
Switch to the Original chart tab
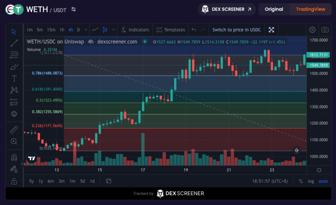coord(274,9)
